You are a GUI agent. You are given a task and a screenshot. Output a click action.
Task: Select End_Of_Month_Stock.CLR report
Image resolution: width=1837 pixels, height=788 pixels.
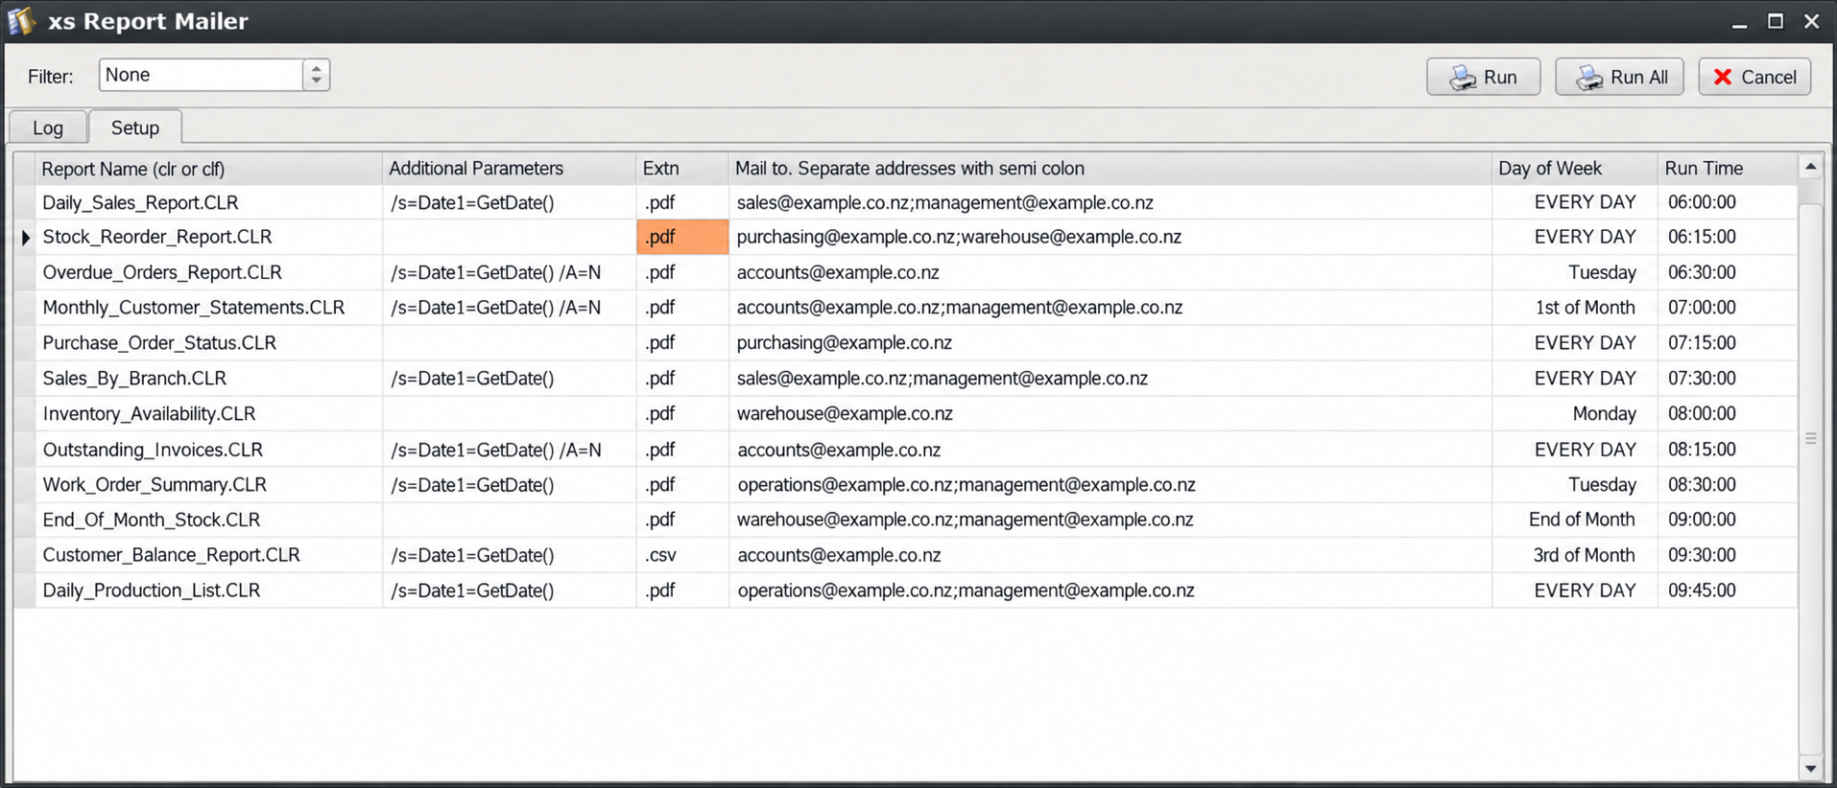pos(152,520)
